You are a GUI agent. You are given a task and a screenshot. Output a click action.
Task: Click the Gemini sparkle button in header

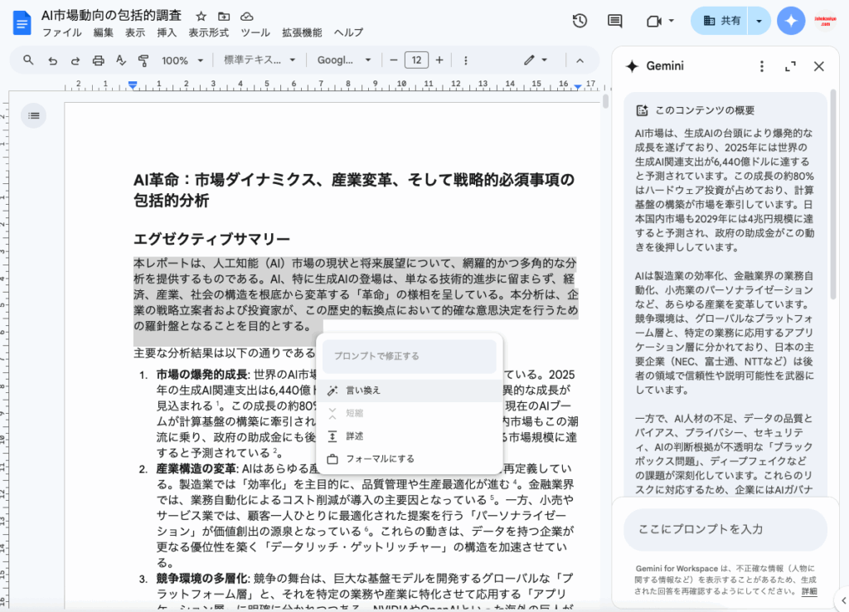click(791, 21)
